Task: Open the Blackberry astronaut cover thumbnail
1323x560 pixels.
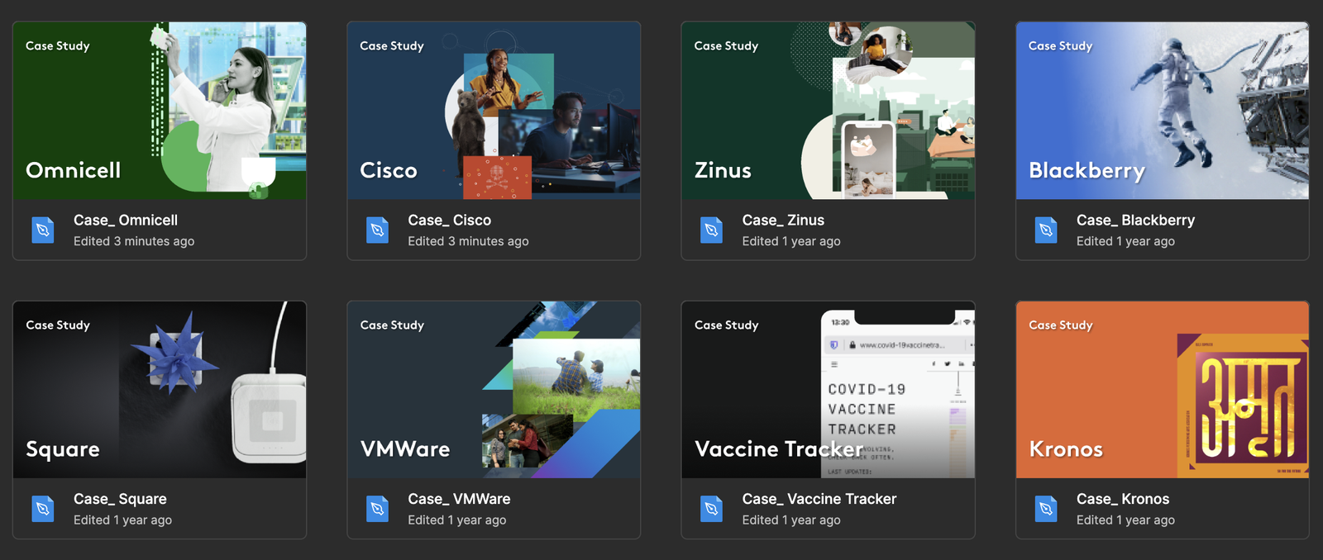Action: coord(1162,111)
